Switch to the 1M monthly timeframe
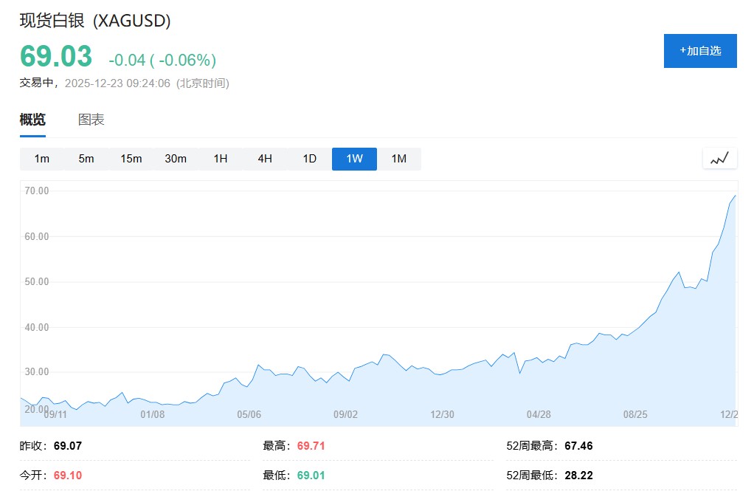This screenshot has height=494, width=754. tap(399, 159)
